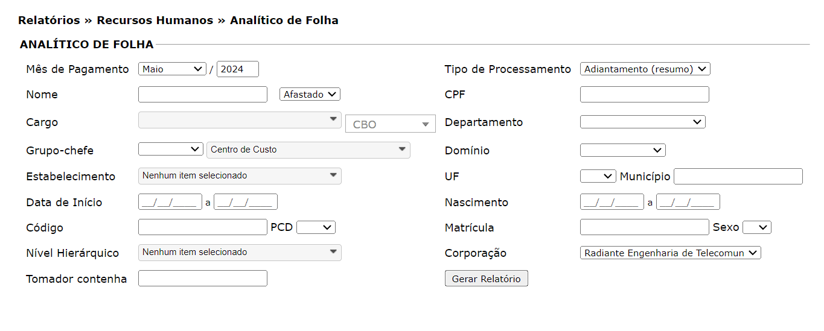The image size is (824, 331).
Task: Expand the Nível Hierárquico selector
Action: [240, 253]
